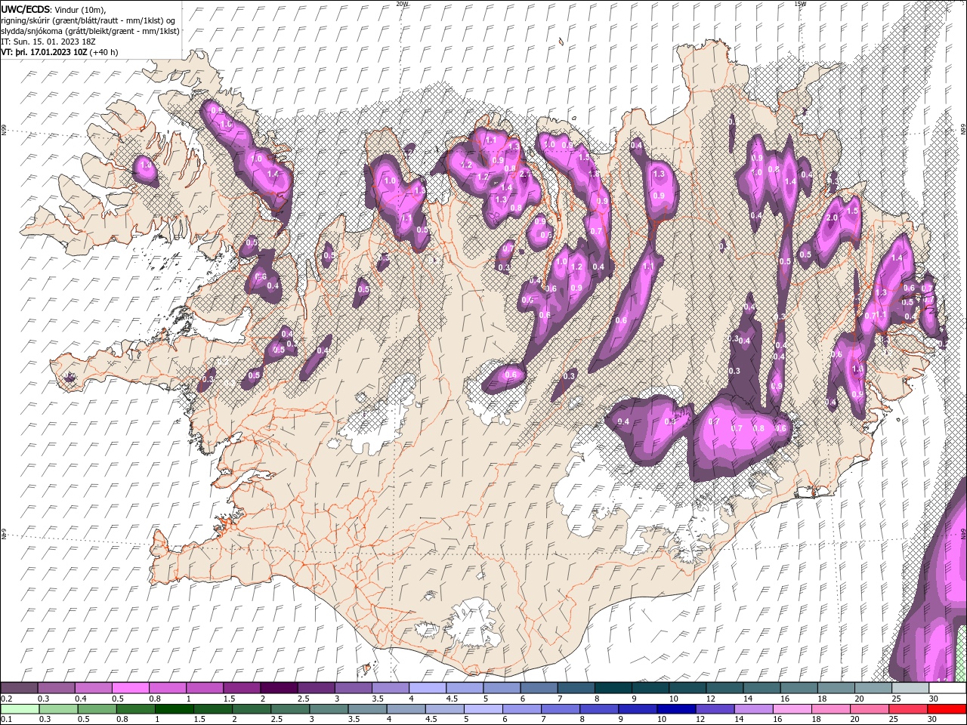Click the '(+40 h)' forecast offset
The height and width of the screenshot is (725, 967).
103,52
